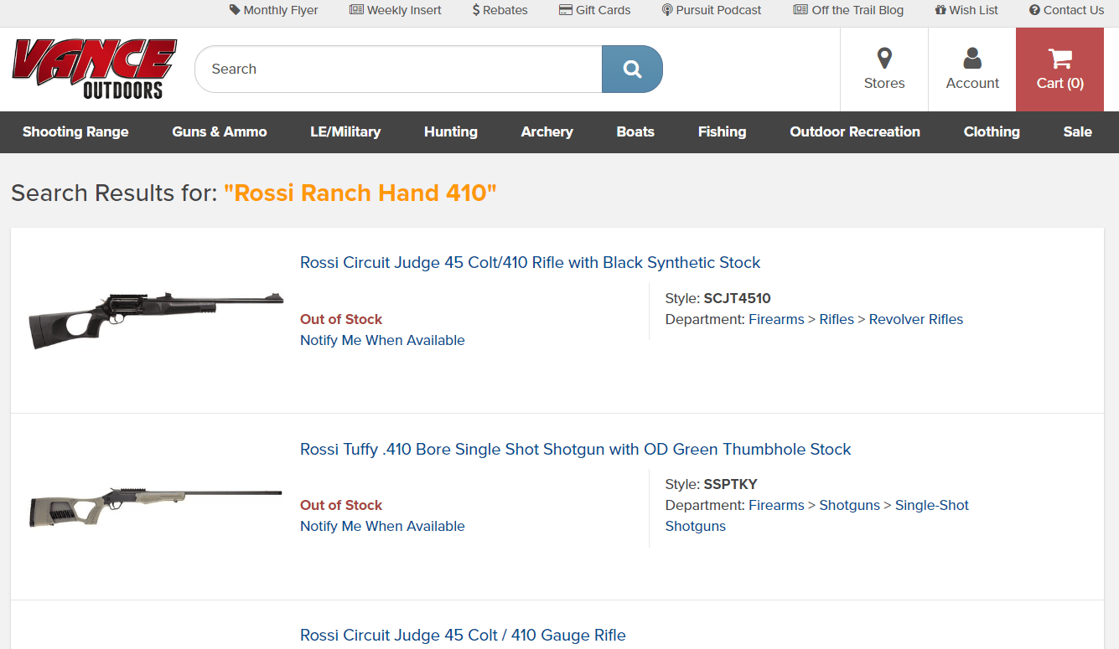Open the Contact Us link

[1066, 10]
